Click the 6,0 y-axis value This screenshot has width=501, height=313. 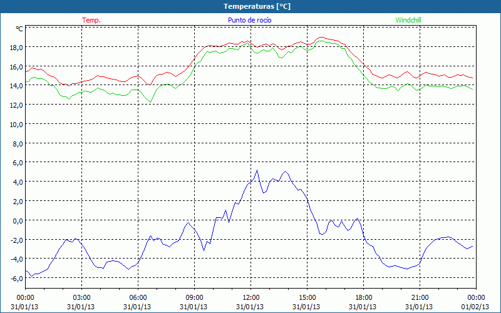pos(18,163)
